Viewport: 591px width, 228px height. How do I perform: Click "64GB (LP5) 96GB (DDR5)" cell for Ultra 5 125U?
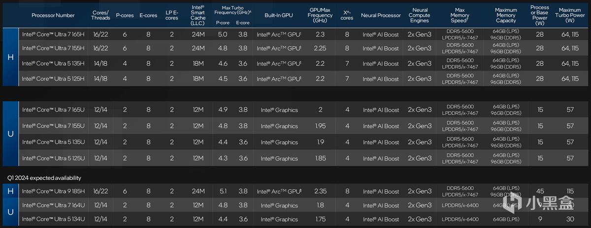tap(506, 159)
